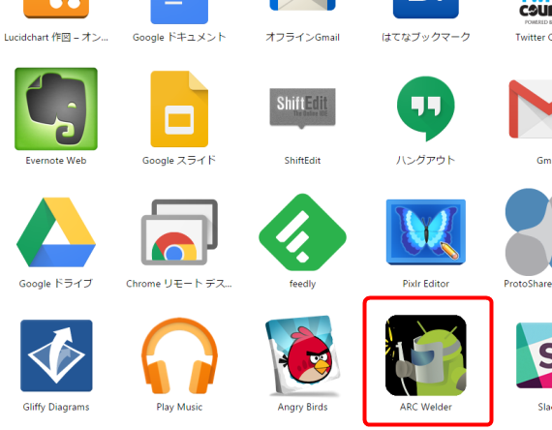
Task: Open the オフラインGmail app icon
Action: [x=302, y=5]
